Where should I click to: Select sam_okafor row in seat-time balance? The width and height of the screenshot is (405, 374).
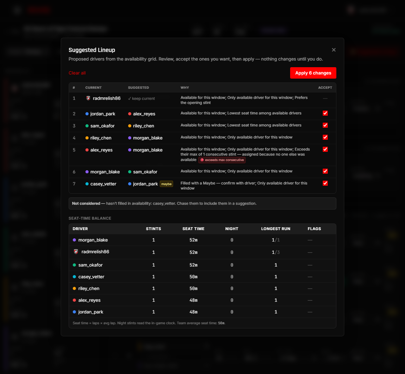[x=202, y=265]
